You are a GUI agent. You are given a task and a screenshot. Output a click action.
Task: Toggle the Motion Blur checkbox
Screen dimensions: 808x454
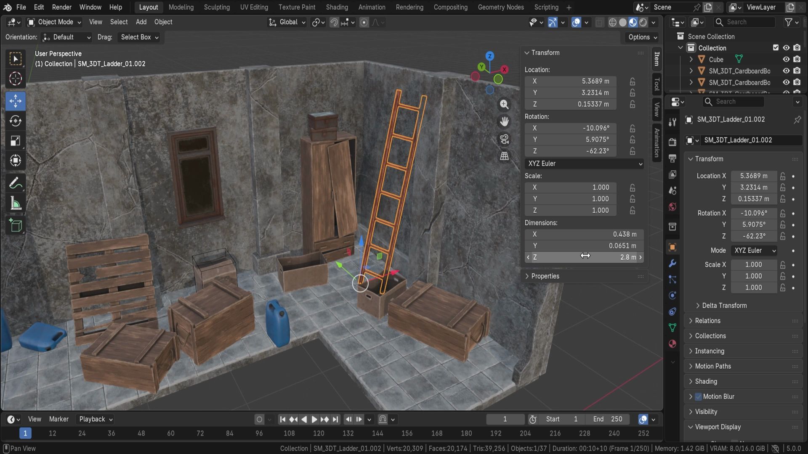699,396
